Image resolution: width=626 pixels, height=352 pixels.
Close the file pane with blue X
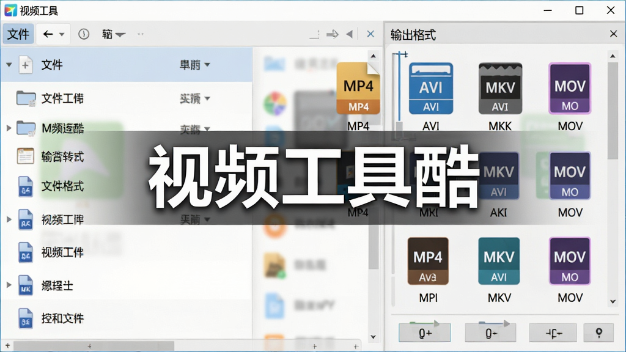(370, 34)
